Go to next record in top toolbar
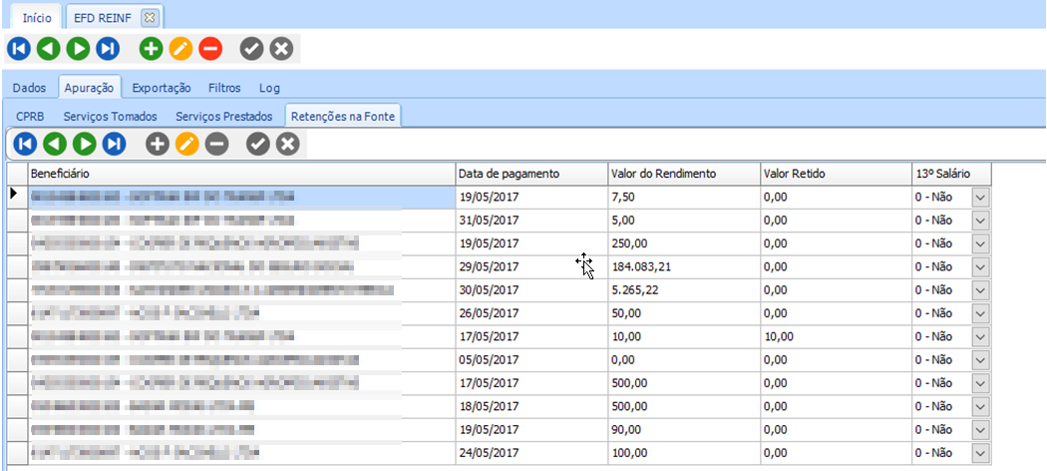 78,49
